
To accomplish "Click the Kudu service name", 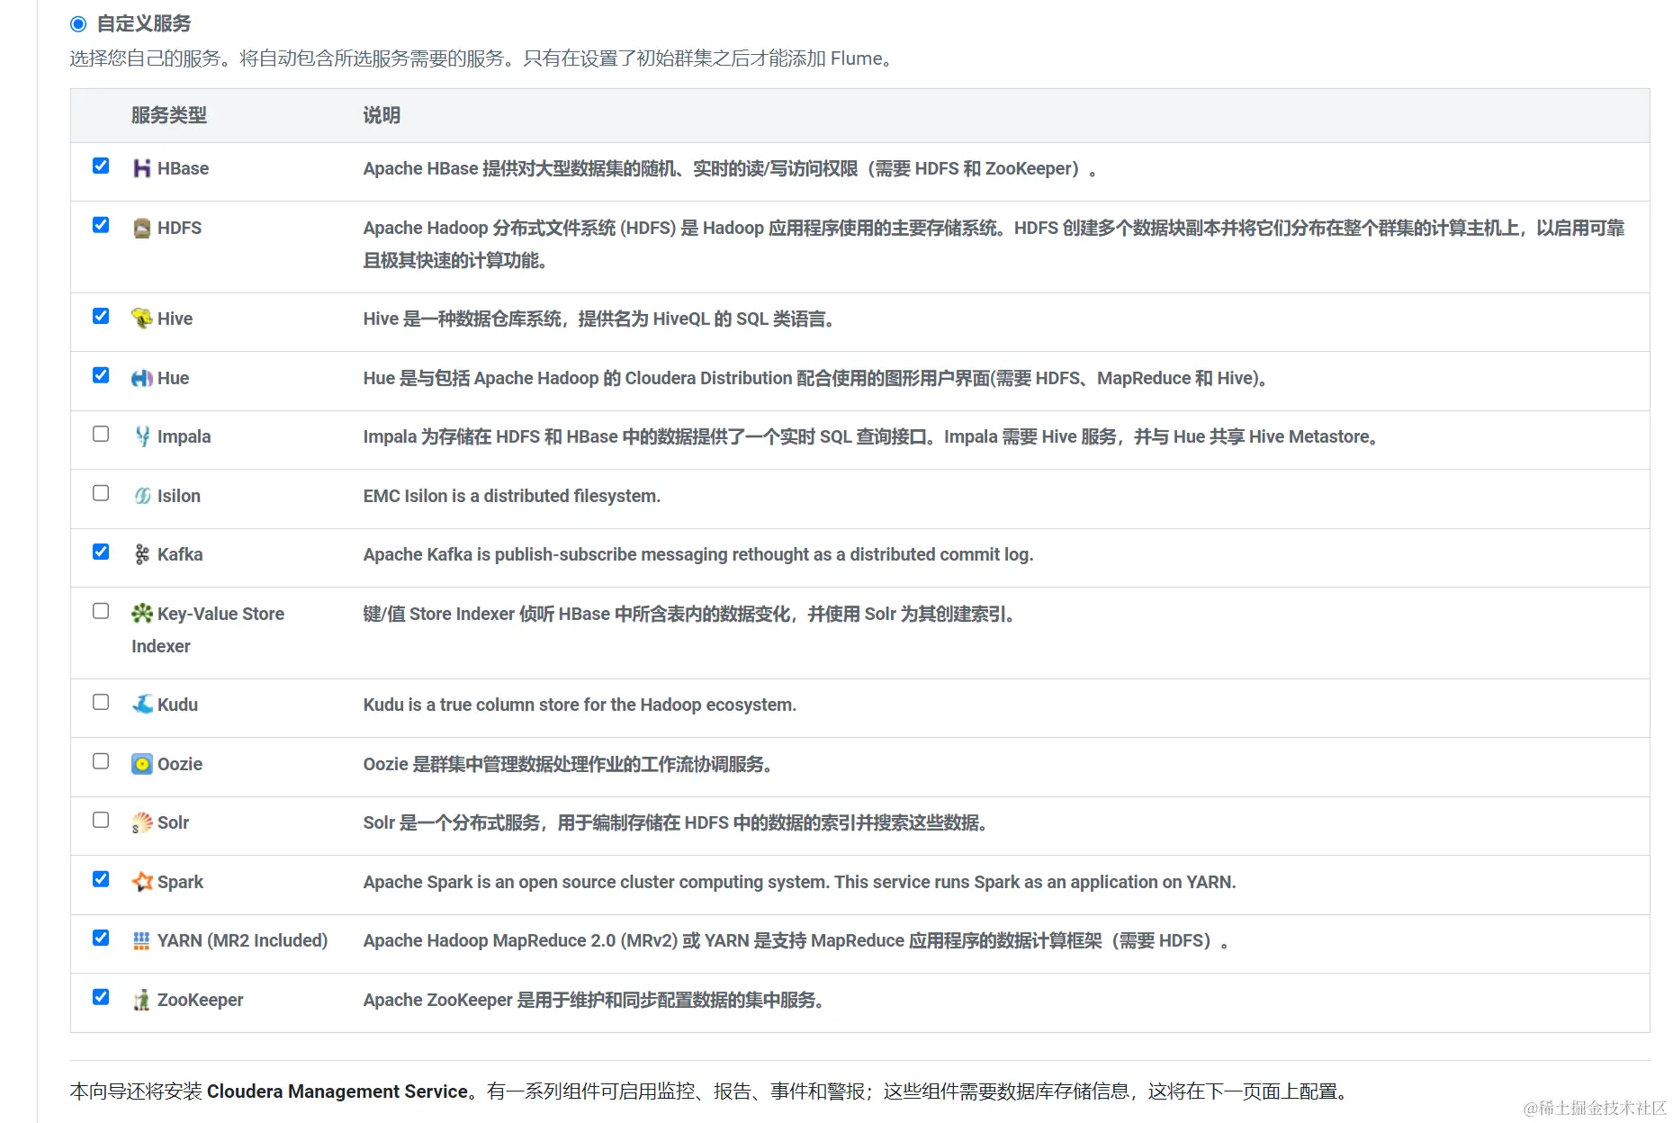I will click(177, 705).
